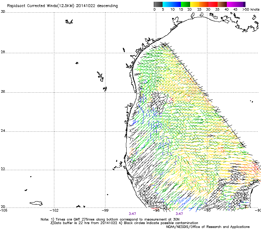Click the latitude label '22'
Screen dimensions: 261x229
(x=3, y=169)
